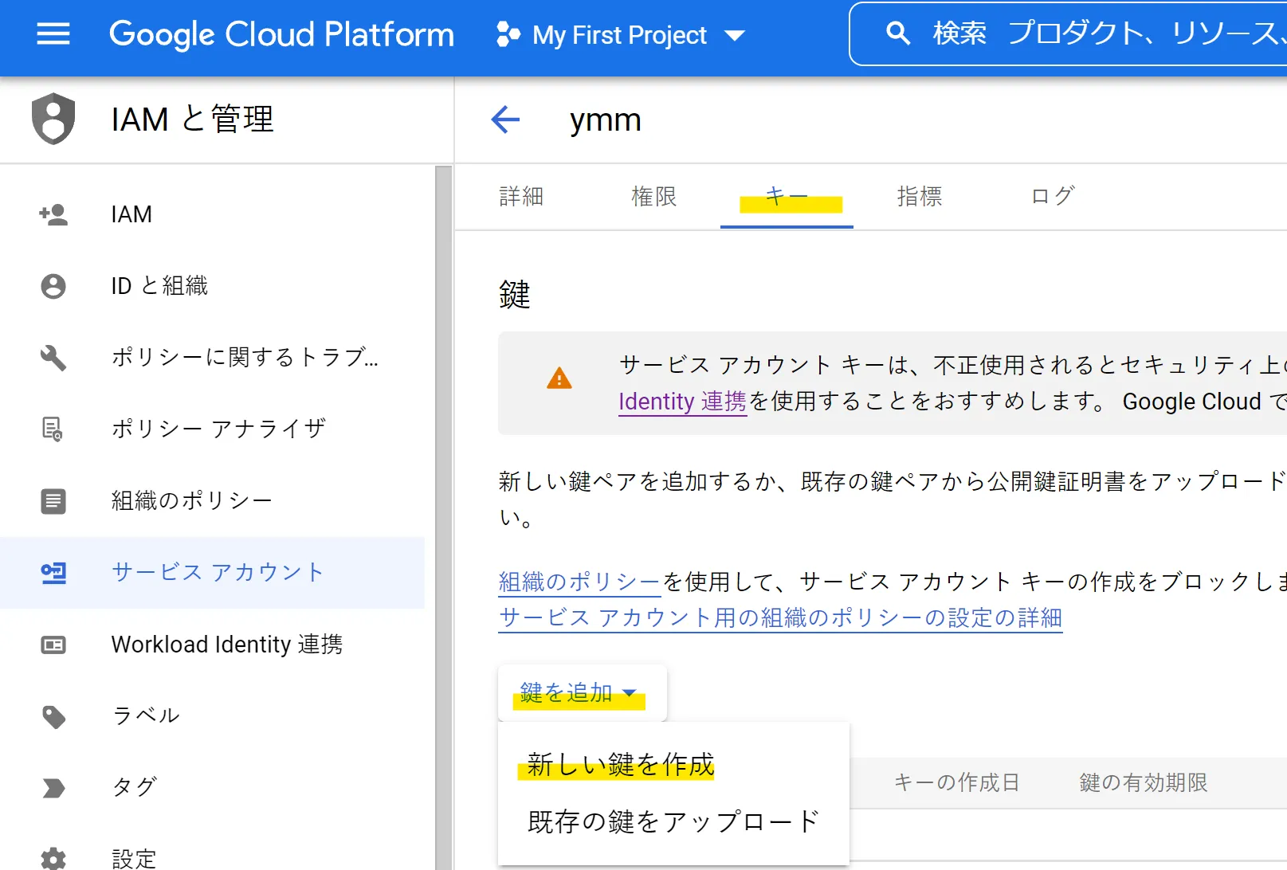Click the sidebar vertical scrollbar
This screenshot has height=870, width=1287.
coord(443,518)
